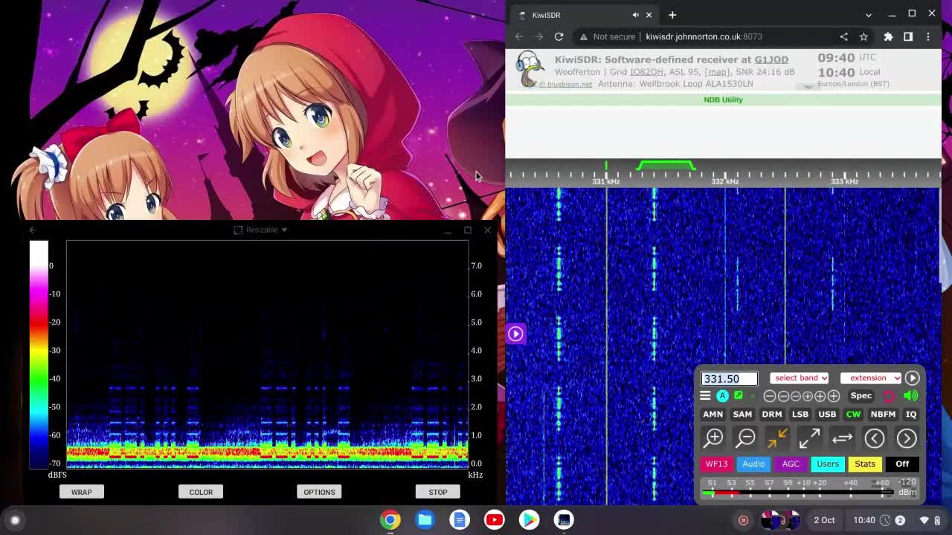Screen dimensions: 952x535
Task: Select CW demodulation mode
Action: pyautogui.click(x=853, y=415)
